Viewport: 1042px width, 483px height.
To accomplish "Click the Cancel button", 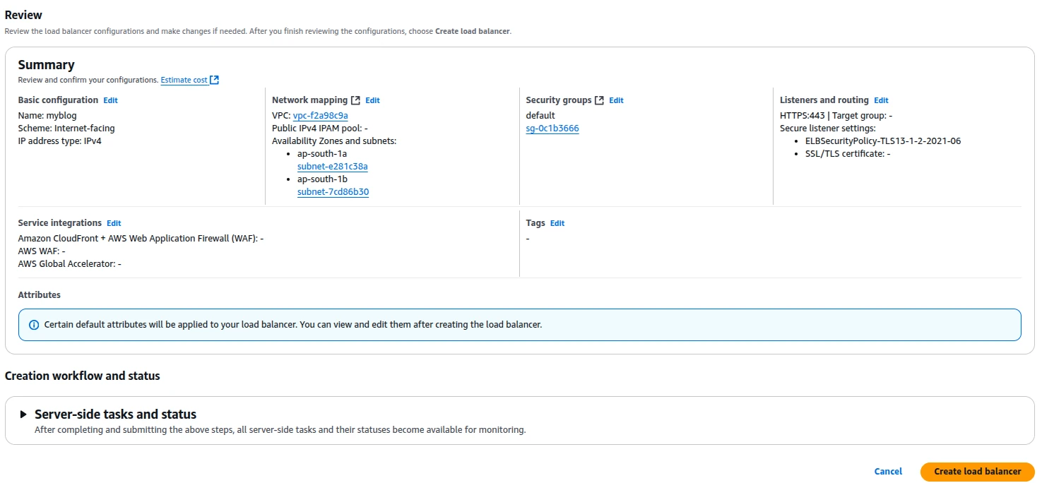I will [888, 472].
